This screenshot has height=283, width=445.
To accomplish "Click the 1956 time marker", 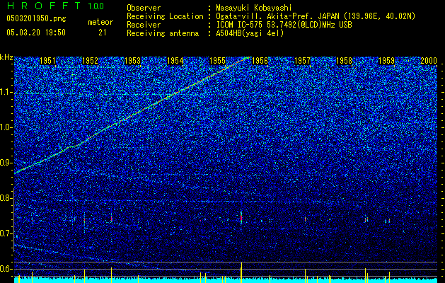I will [x=260, y=61].
